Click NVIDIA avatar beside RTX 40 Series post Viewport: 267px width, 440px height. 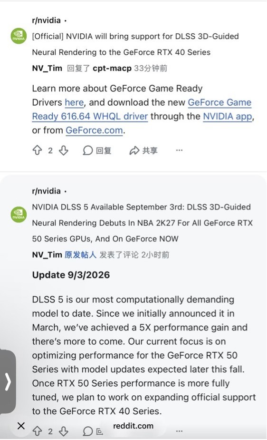(19, 36)
